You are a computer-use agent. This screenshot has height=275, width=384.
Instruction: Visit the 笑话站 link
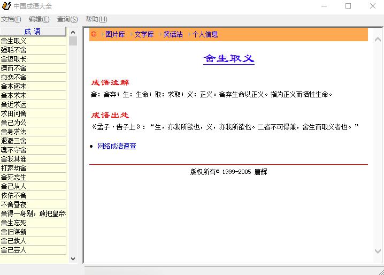pyautogui.click(x=173, y=34)
